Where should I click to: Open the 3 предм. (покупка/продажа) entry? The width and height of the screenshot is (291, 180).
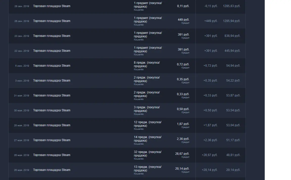pyautogui.click(x=147, y=109)
